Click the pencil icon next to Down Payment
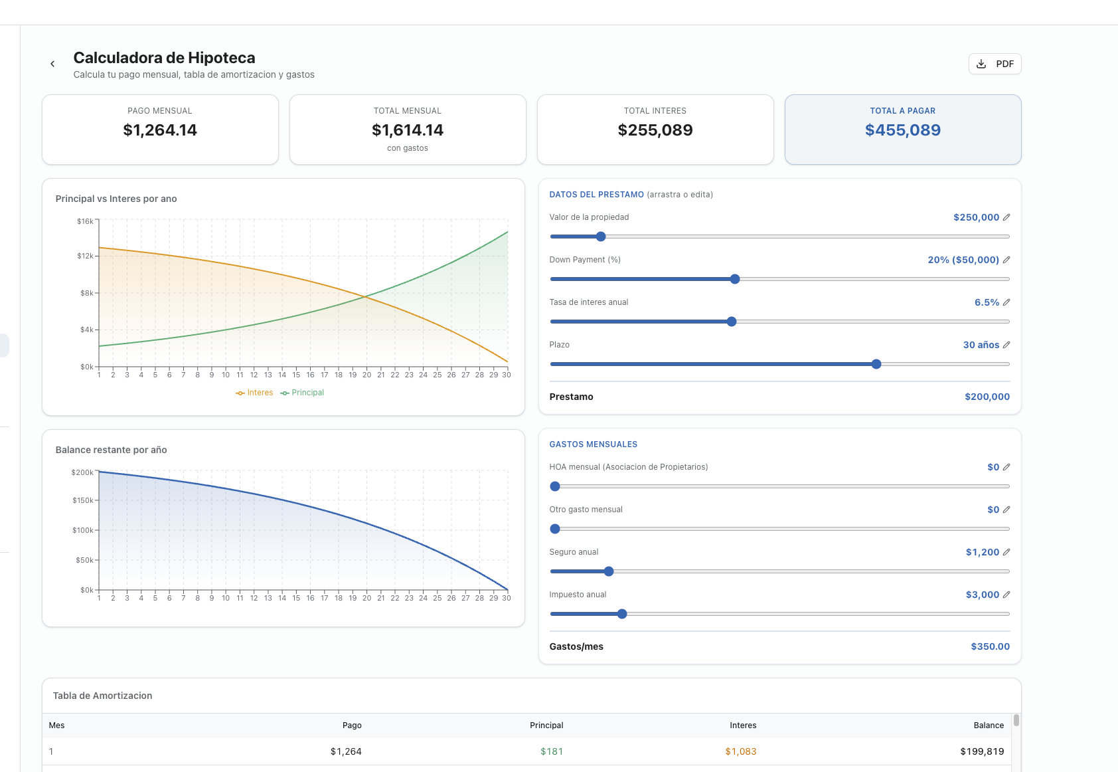The height and width of the screenshot is (772, 1118). tap(1006, 260)
